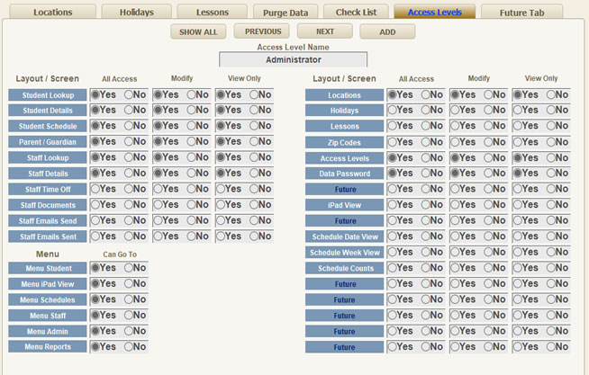Switch to the Check List tab

[x=356, y=12]
